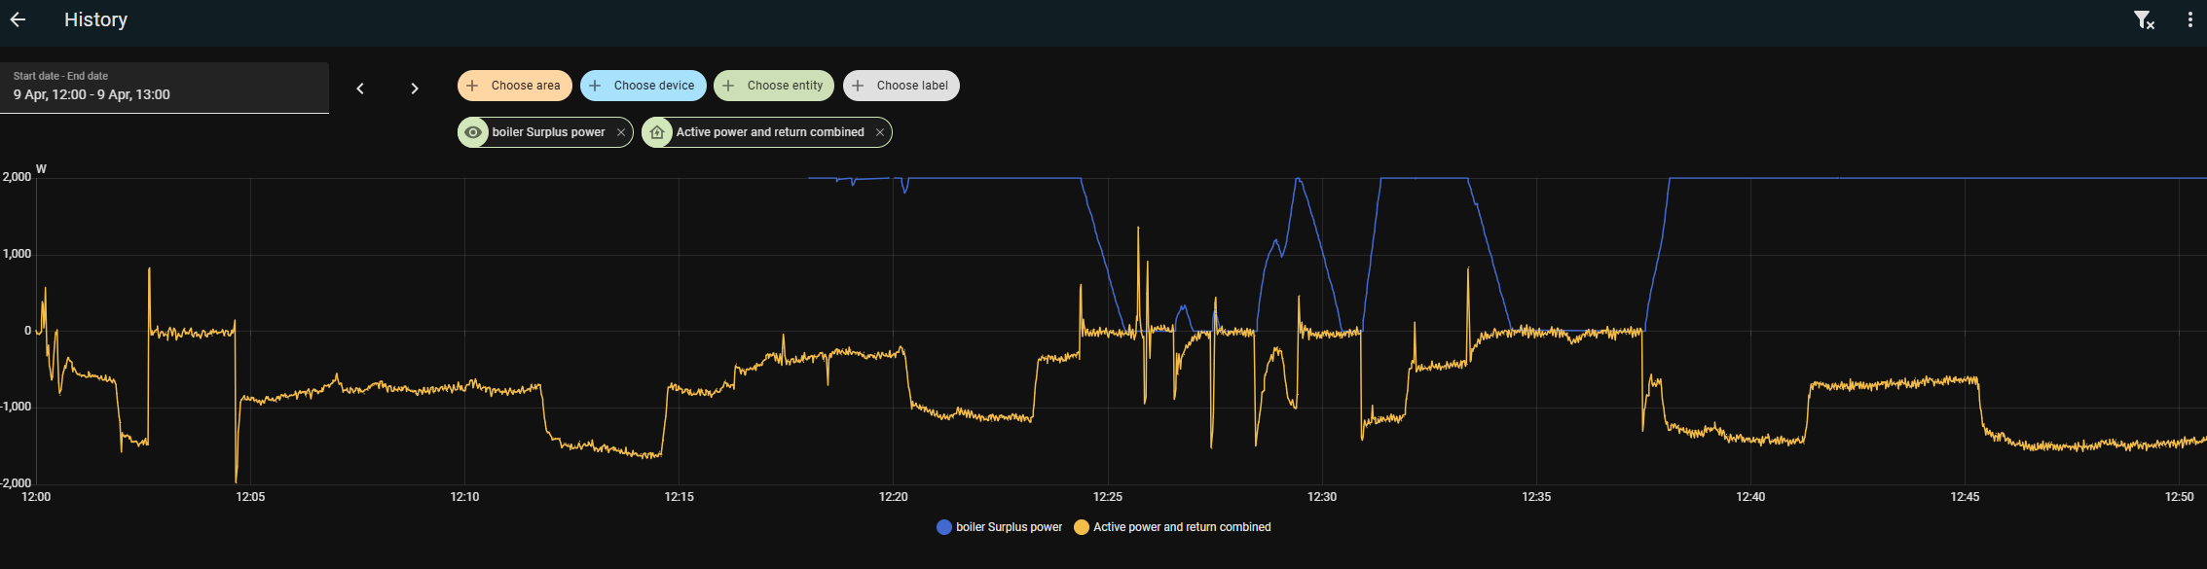Screen dimensions: 2207x569
Task: Open the Start date - End date picker
Action: (165, 88)
